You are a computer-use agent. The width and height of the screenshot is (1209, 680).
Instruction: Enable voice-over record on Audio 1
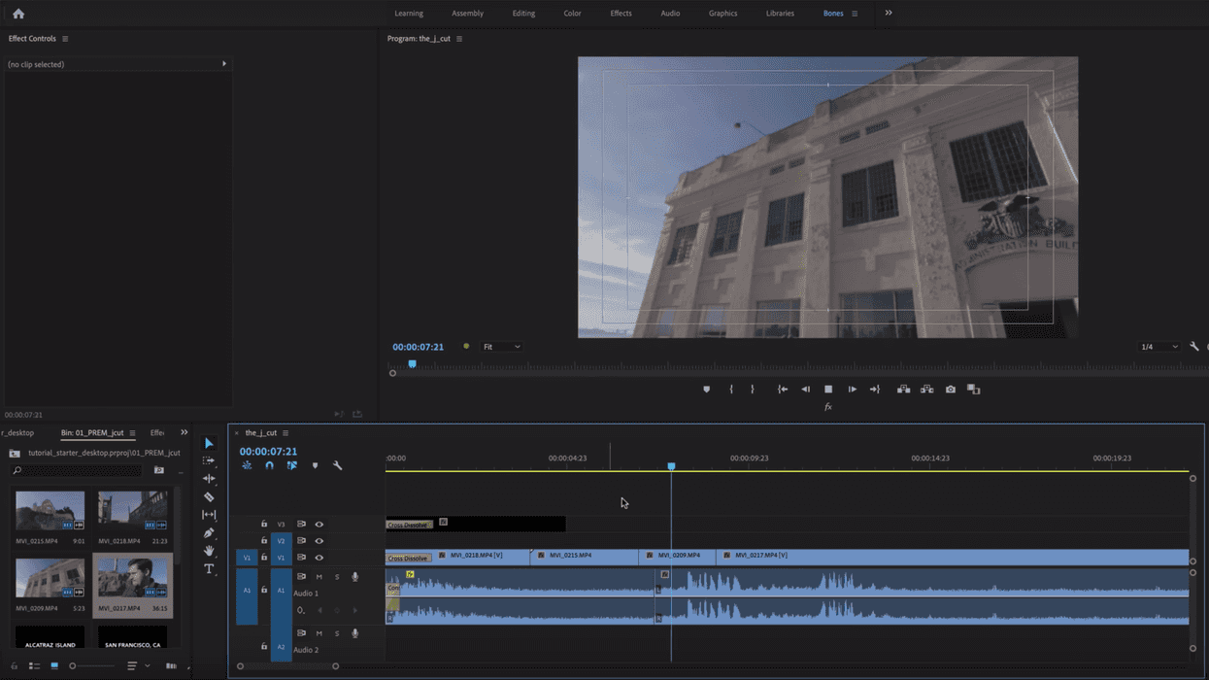(x=355, y=577)
